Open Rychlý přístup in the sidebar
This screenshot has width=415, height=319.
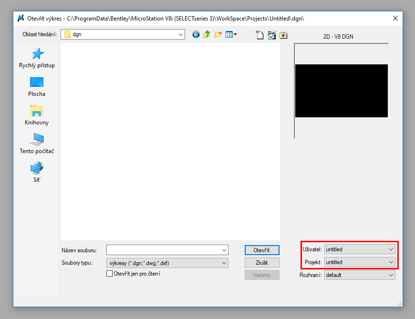tap(37, 58)
